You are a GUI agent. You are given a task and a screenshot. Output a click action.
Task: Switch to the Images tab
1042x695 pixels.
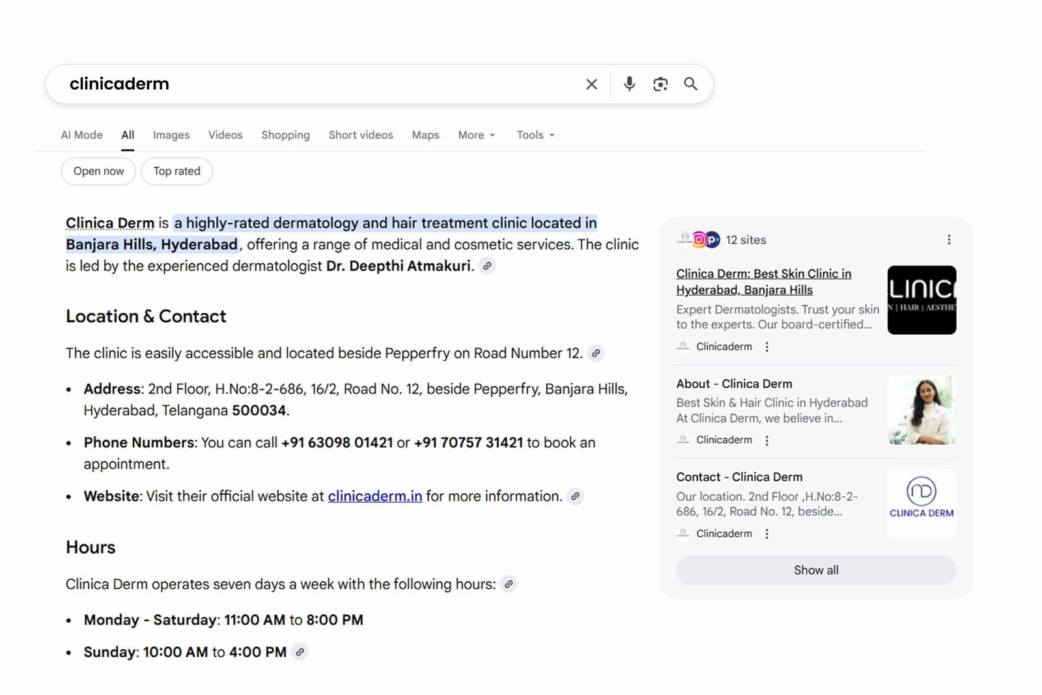click(171, 135)
